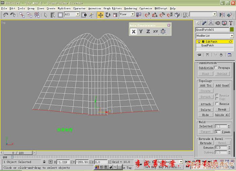Image resolution: width=236 pixels, height=171 pixels.
Task: Click Configure Modifier Sets icon
Action: click(x=230, y=55)
